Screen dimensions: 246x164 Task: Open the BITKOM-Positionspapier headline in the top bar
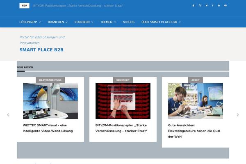(x=78, y=6)
